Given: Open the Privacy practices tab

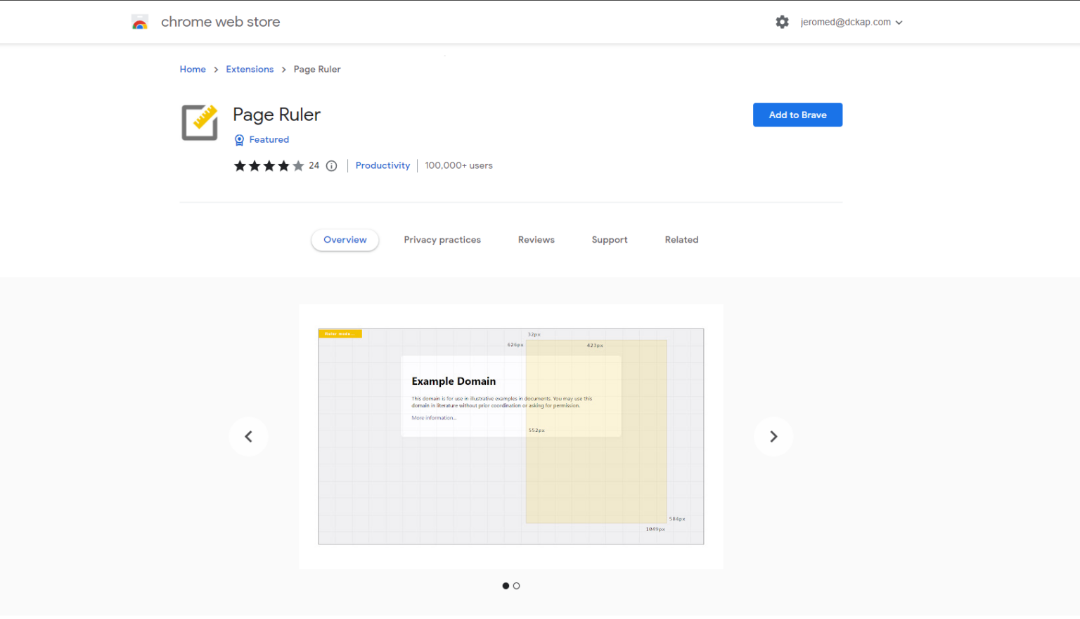Looking at the screenshot, I should click(x=442, y=239).
